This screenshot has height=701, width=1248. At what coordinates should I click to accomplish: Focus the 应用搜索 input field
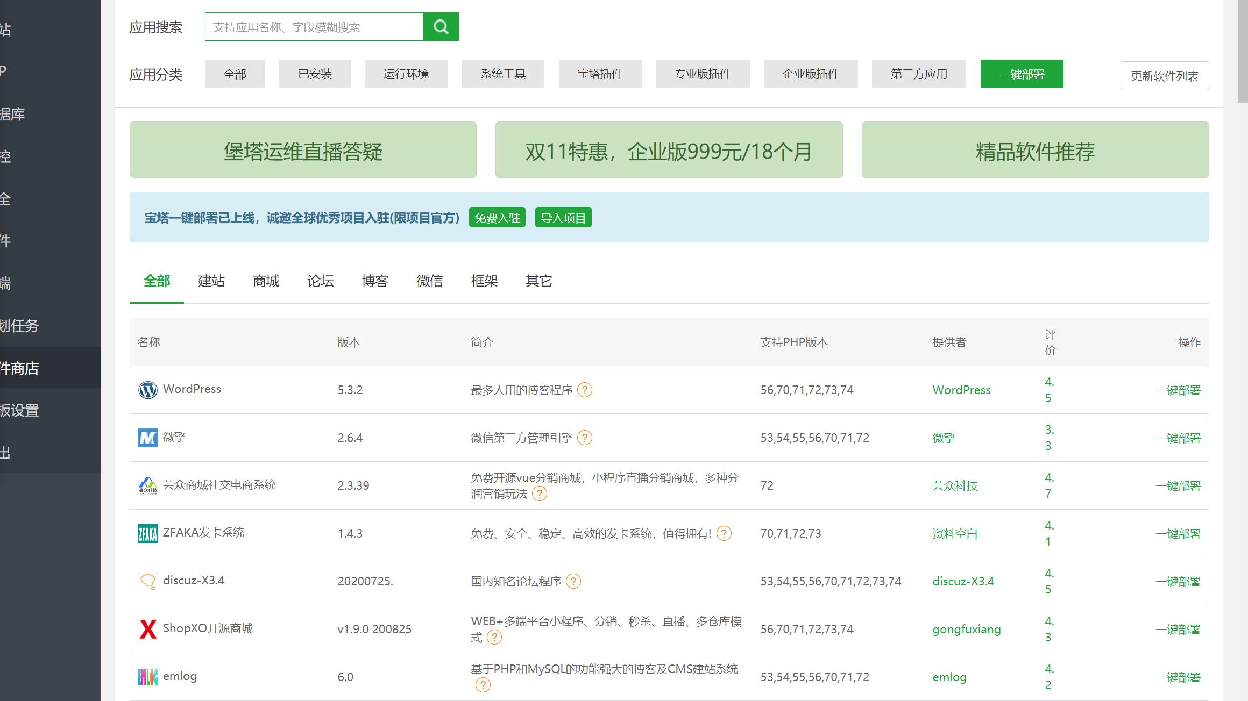314,27
